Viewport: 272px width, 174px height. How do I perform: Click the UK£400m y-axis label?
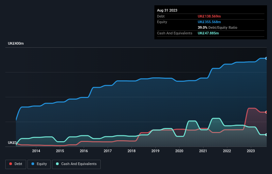coord(16,43)
